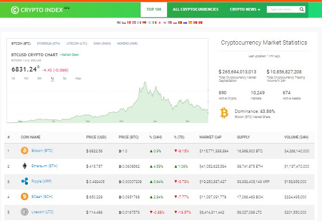
Task: Click the Ethereum diamond icon in row 2
Action: pyautogui.click(x=25, y=166)
